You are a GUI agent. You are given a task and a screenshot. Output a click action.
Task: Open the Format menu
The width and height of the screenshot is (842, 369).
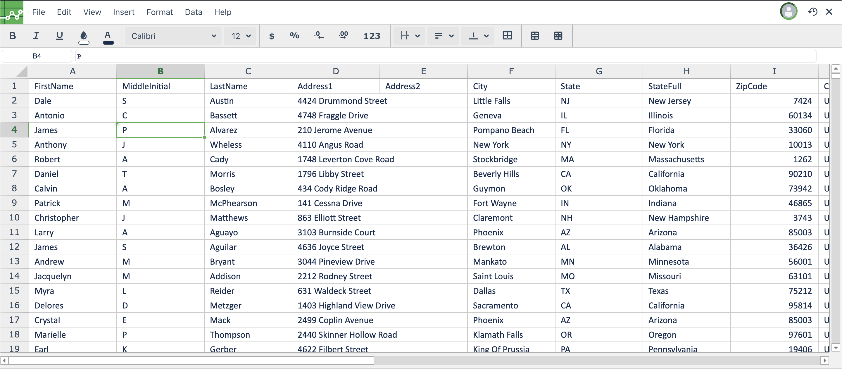point(160,12)
